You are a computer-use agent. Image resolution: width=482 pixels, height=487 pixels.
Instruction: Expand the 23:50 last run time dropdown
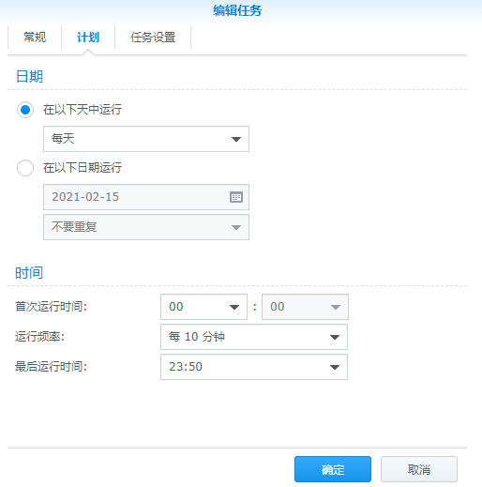point(254,367)
